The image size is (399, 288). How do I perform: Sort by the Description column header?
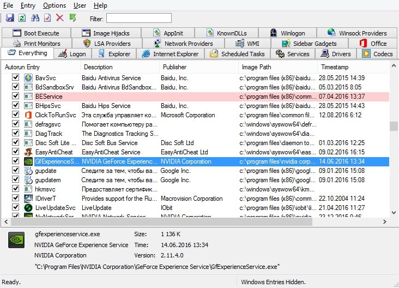tap(120, 67)
